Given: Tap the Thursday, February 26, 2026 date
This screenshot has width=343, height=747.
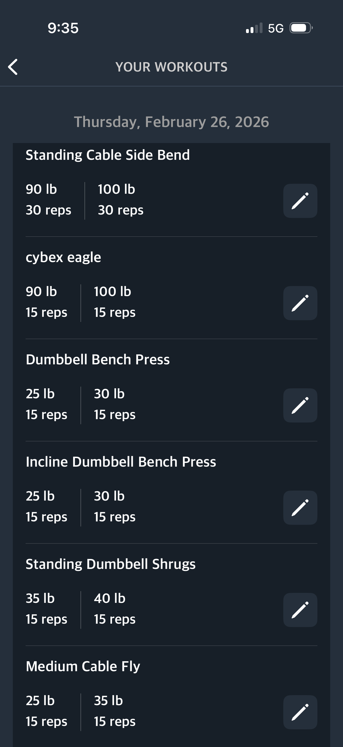Looking at the screenshot, I should point(171,122).
